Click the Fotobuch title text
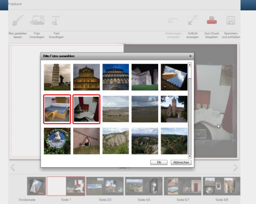 (x=15, y=4)
